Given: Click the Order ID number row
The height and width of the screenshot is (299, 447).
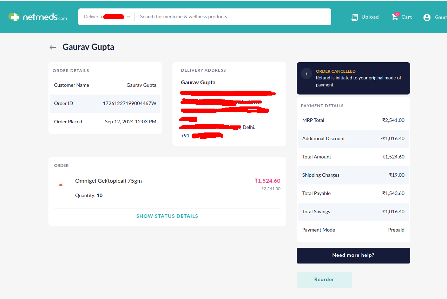Looking at the screenshot, I should pos(105,104).
